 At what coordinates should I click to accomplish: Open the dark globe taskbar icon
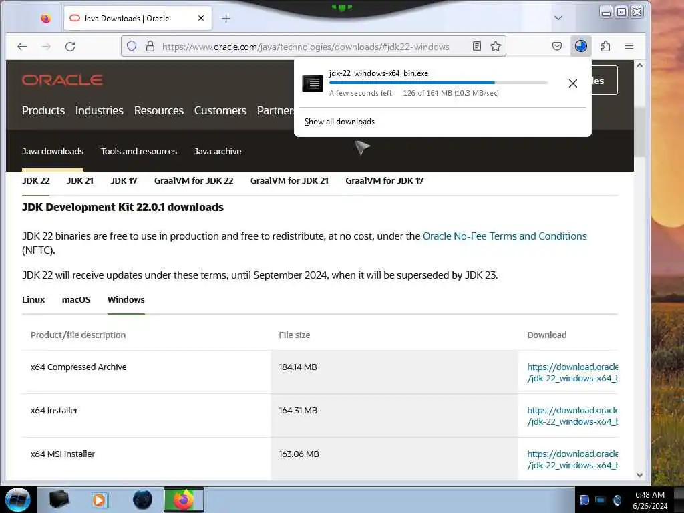click(143, 500)
